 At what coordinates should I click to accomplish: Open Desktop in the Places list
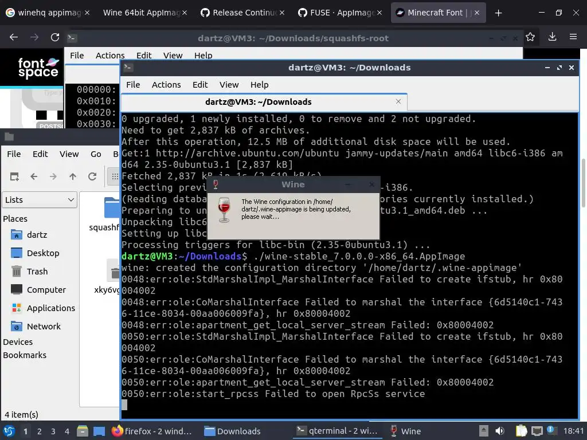tap(35, 253)
